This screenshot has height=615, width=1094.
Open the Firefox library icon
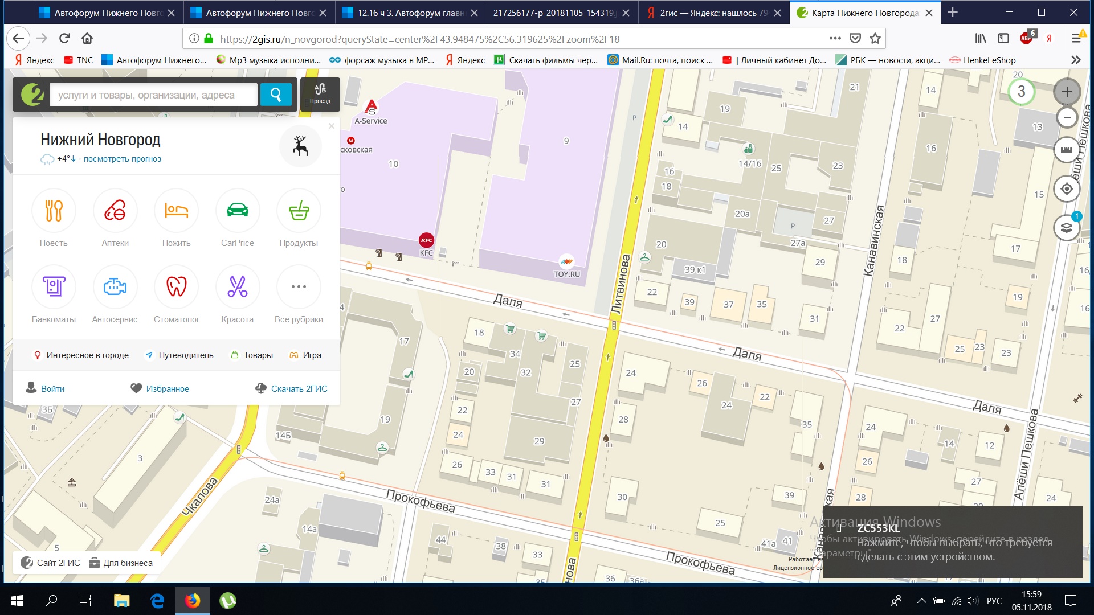[x=981, y=38]
